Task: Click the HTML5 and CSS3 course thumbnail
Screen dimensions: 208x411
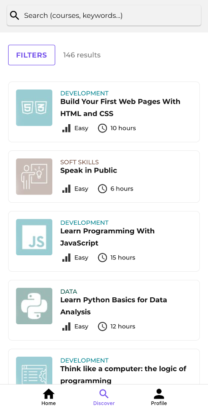Action: click(x=34, y=108)
